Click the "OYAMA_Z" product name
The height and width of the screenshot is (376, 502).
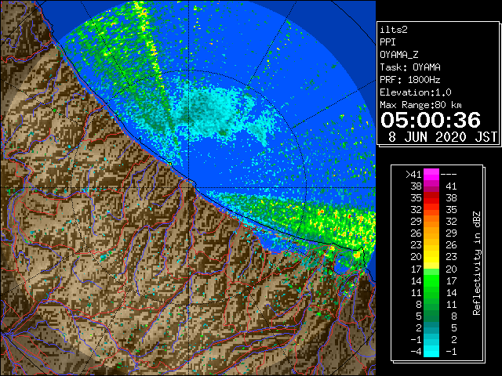tap(399, 55)
